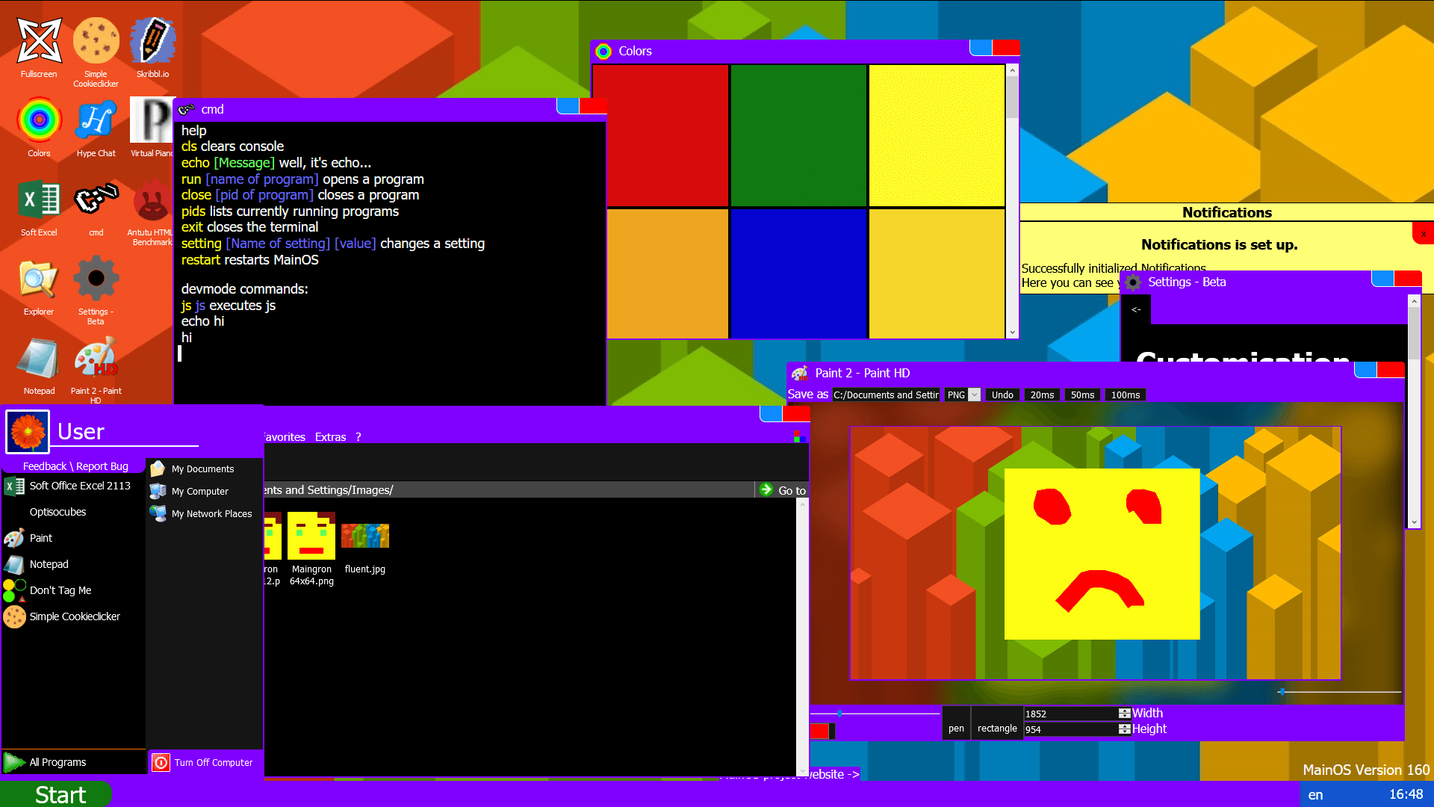This screenshot has height=807, width=1434.
Task: Increase the Width value with the stepper
Action: click(x=1124, y=711)
